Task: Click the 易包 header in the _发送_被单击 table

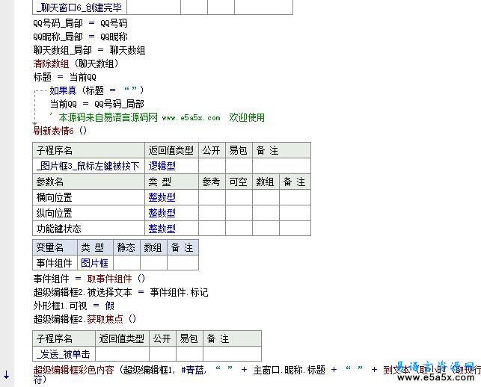Action: 189,339
